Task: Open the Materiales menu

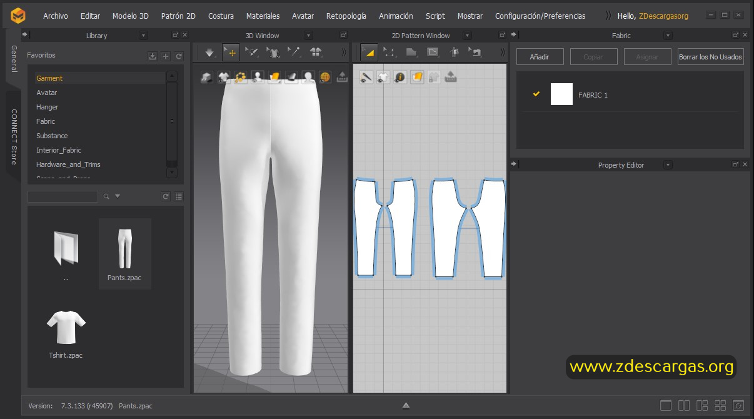Action: 263,16
